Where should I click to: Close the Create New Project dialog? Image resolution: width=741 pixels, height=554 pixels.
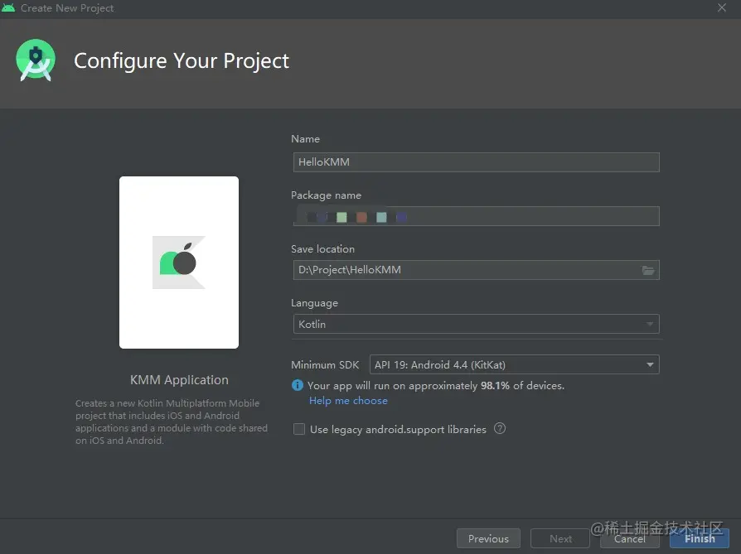[x=722, y=7]
